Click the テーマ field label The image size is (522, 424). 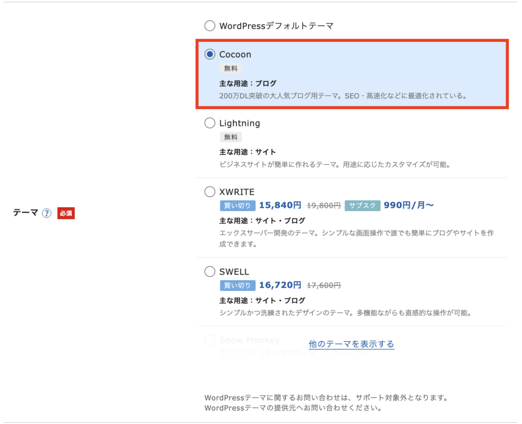coord(25,213)
